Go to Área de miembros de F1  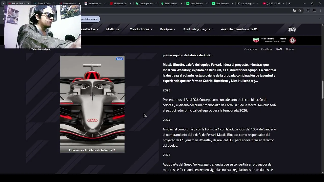coord(239,29)
